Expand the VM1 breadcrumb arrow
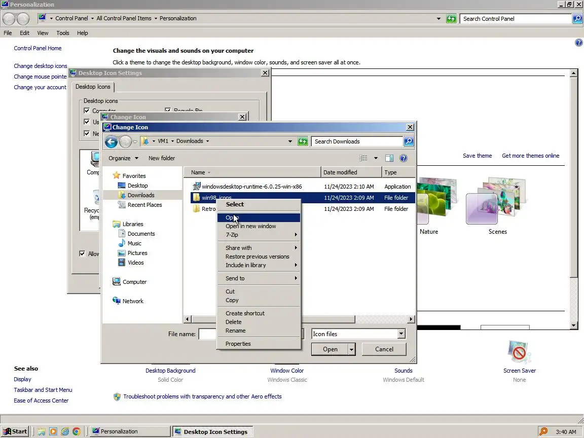Image resolution: width=584 pixels, height=438 pixels. tap(172, 141)
